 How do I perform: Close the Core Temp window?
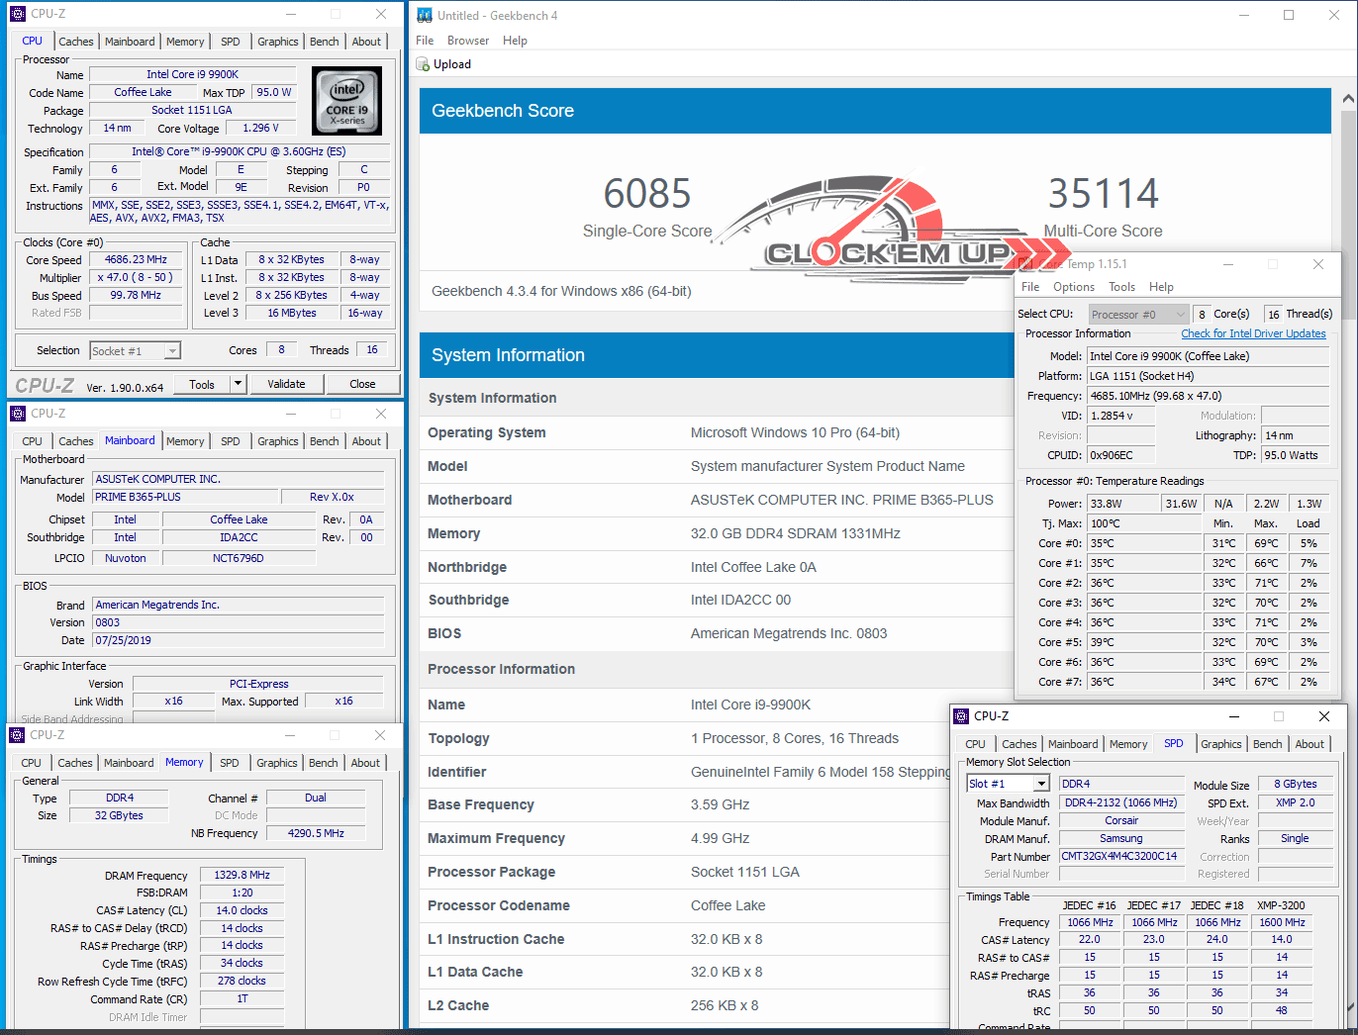1317,264
